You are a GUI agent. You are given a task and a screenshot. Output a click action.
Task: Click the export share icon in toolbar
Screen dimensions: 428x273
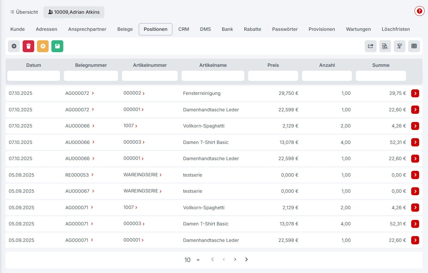coord(371,46)
